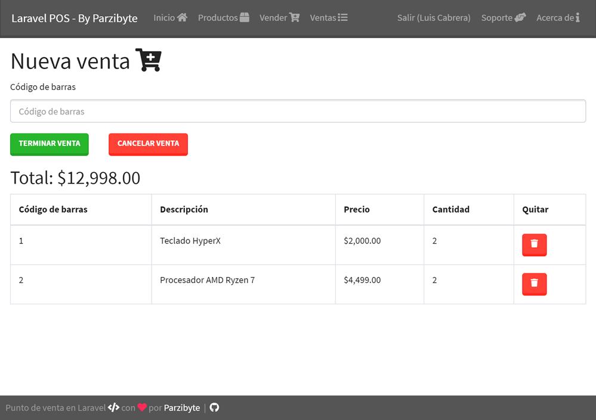Open the Productos menu item
This screenshot has height=420, width=596.
coord(217,17)
